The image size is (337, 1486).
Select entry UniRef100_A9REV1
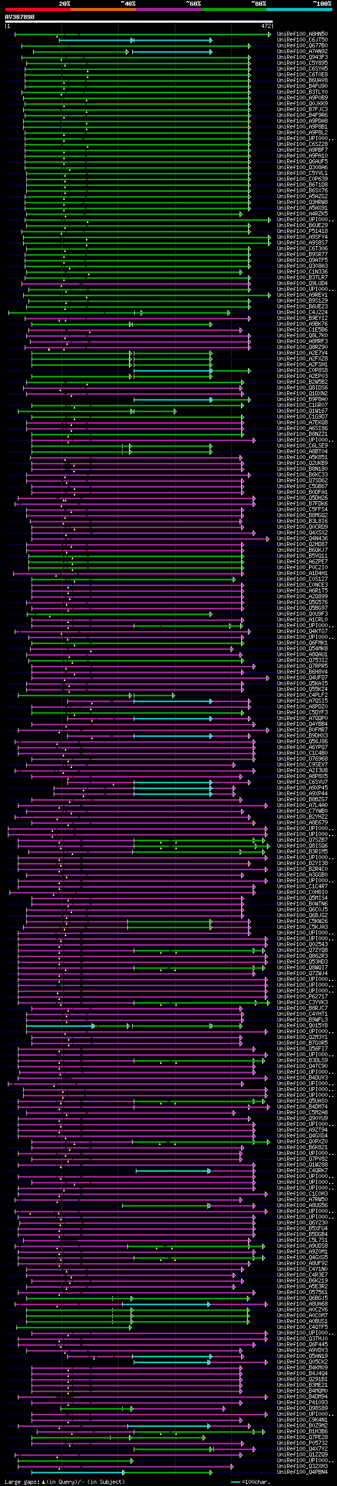click(x=302, y=295)
